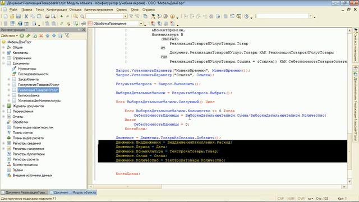The height and width of the screenshot is (202, 359).
Task: Expand the Справочники tree node
Action: pyautogui.click(x=4, y=58)
